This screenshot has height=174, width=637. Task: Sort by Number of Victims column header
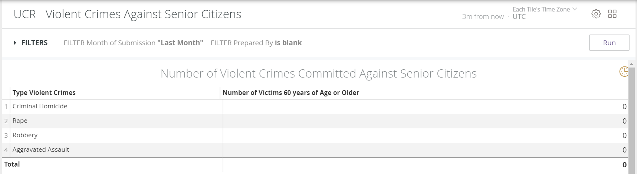290,93
